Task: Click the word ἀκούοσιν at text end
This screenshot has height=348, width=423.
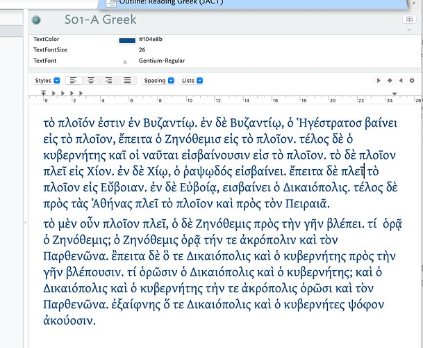Action: 69,321
